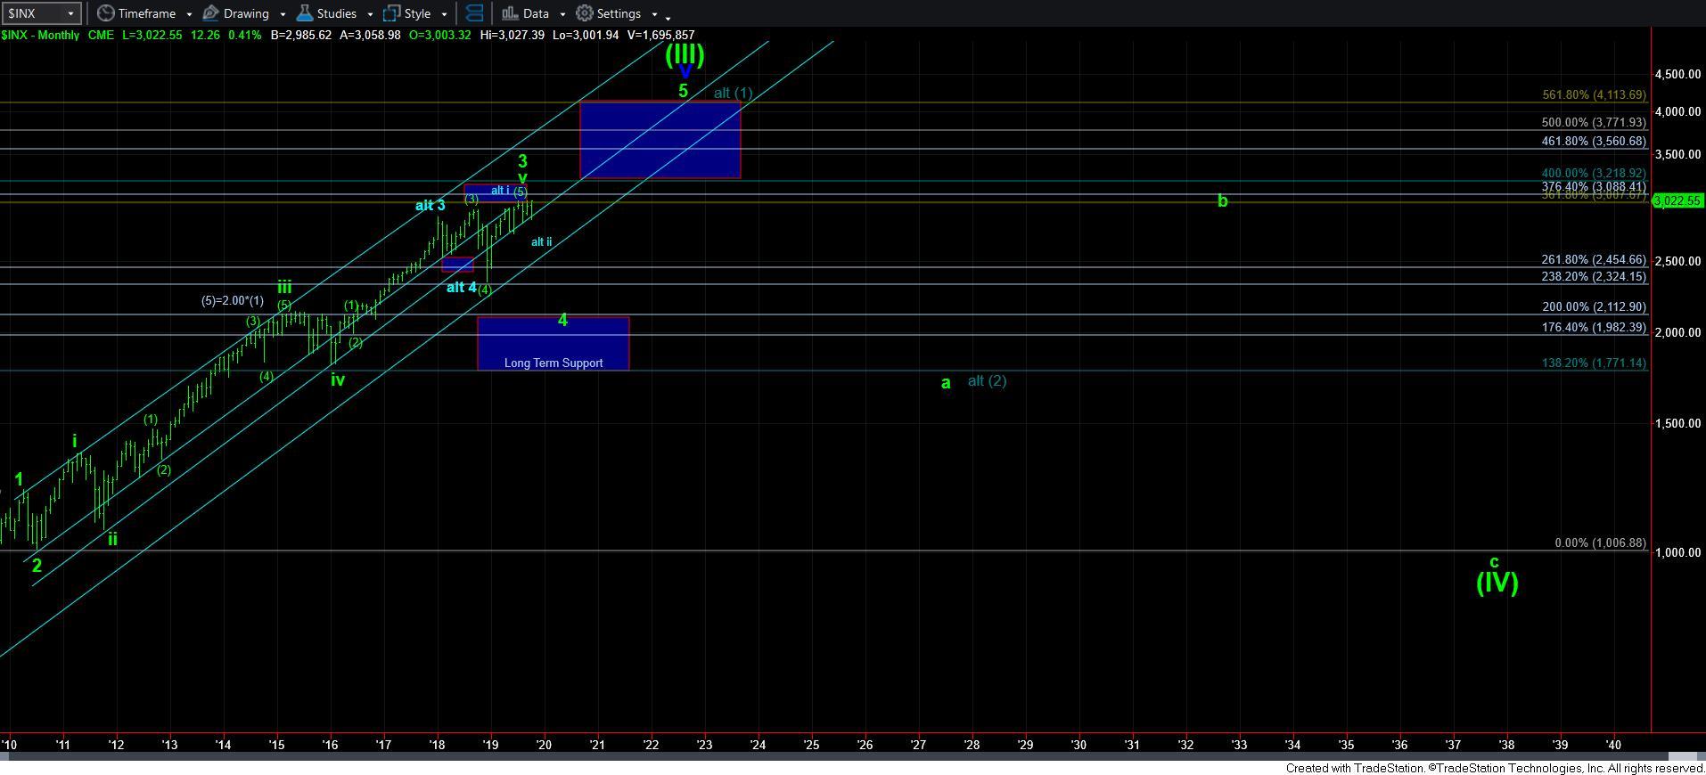Image resolution: width=1706 pixels, height=775 pixels.
Task: Select the green 'b' wave label
Action: pyautogui.click(x=1222, y=201)
